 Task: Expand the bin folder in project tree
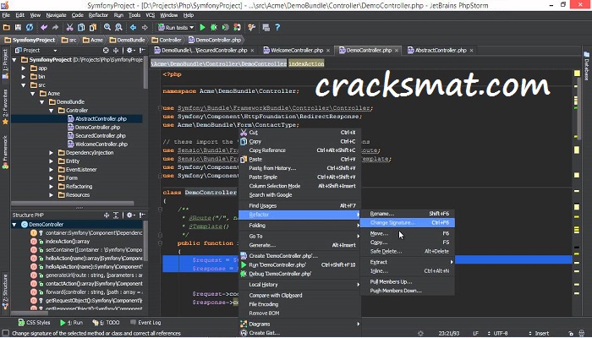pyautogui.click(x=24, y=77)
